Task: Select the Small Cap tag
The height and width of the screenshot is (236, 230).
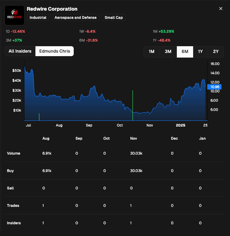Action: point(114,17)
